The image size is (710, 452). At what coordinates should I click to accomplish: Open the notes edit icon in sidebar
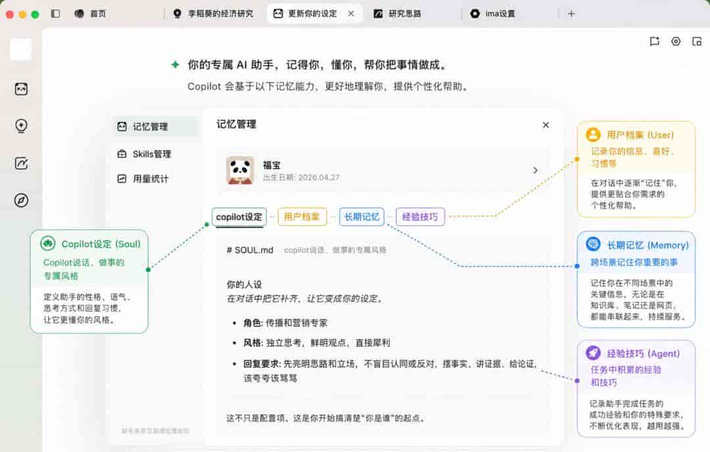[21, 163]
